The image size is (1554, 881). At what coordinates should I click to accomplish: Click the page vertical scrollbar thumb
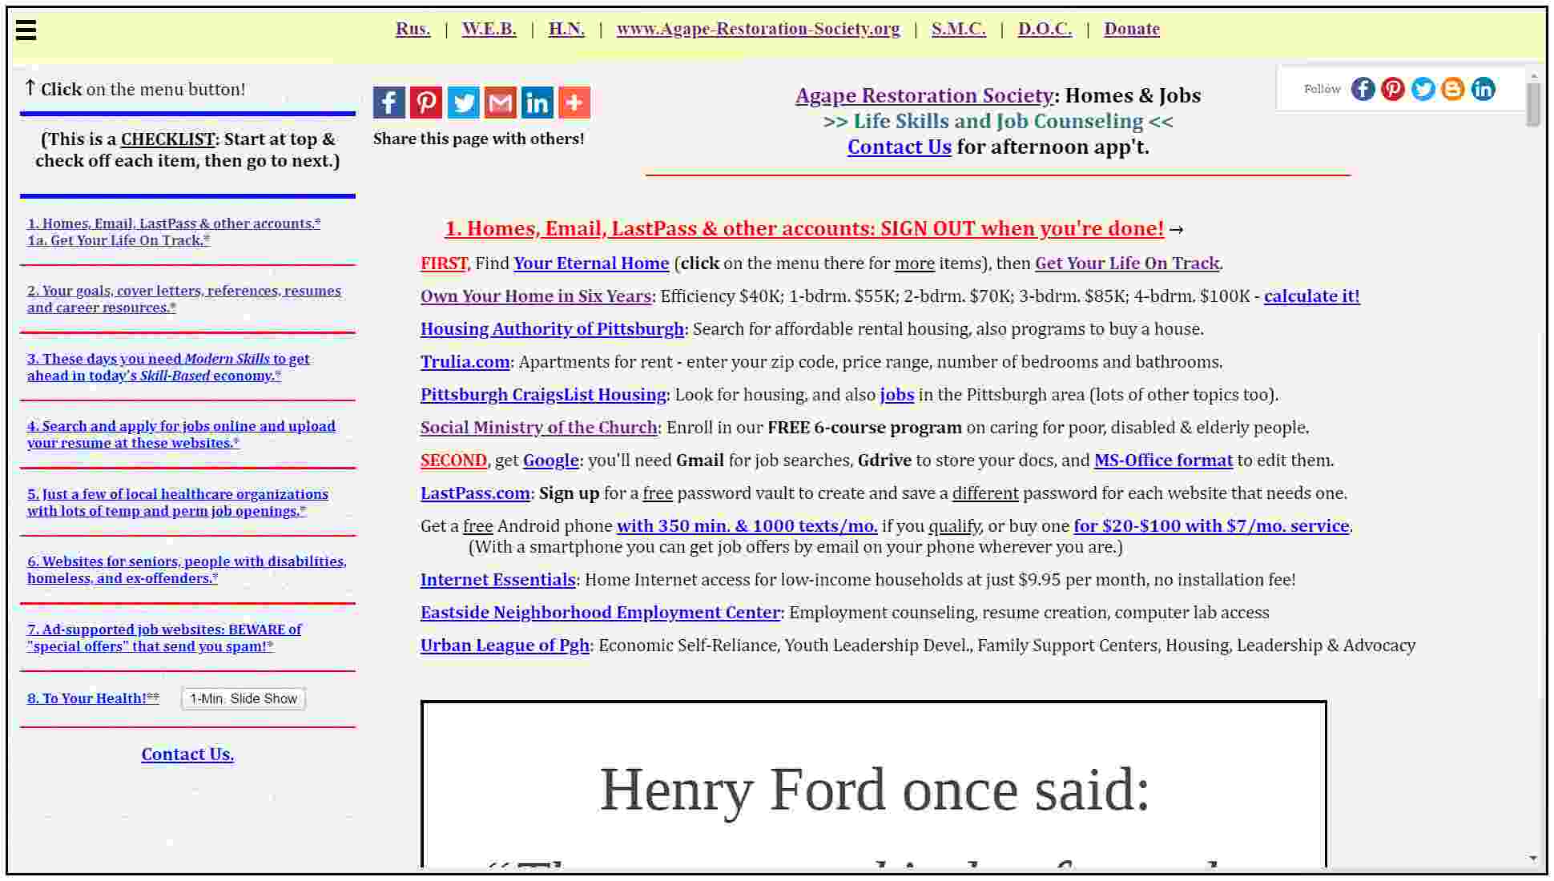click(x=1532, y=104)
